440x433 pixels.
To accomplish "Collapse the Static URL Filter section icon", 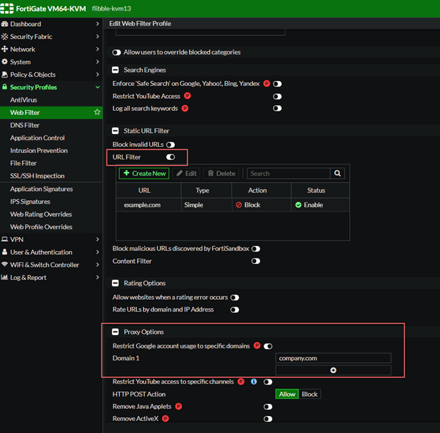I will pyautogui.click(x=116, y=131).
